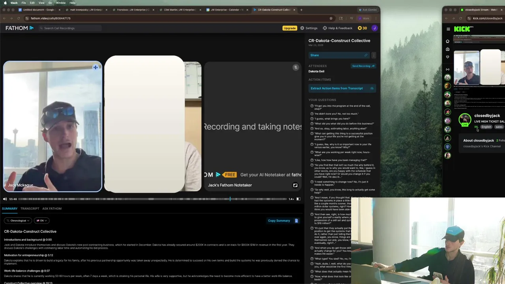
Task: Jump to Work-life balance challenges @ 8:07
Action: coord(27,271)
